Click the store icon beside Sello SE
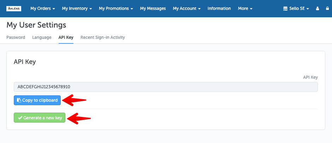 click(285, 8)
